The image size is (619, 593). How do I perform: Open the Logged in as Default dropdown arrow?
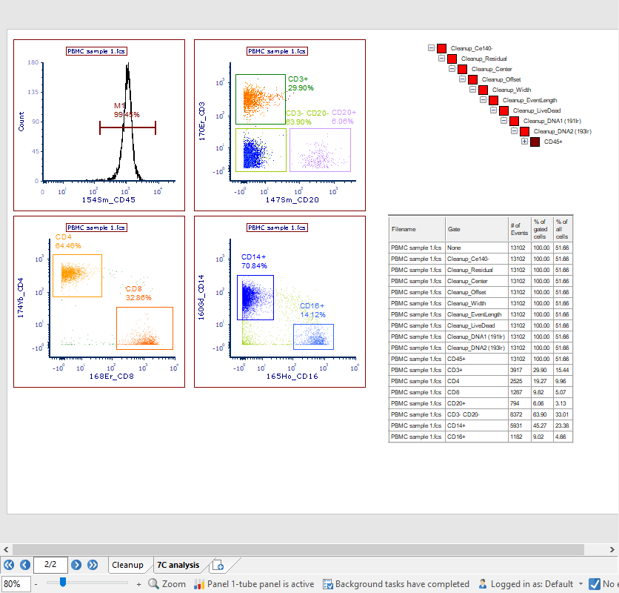click(x=580, y=584)
